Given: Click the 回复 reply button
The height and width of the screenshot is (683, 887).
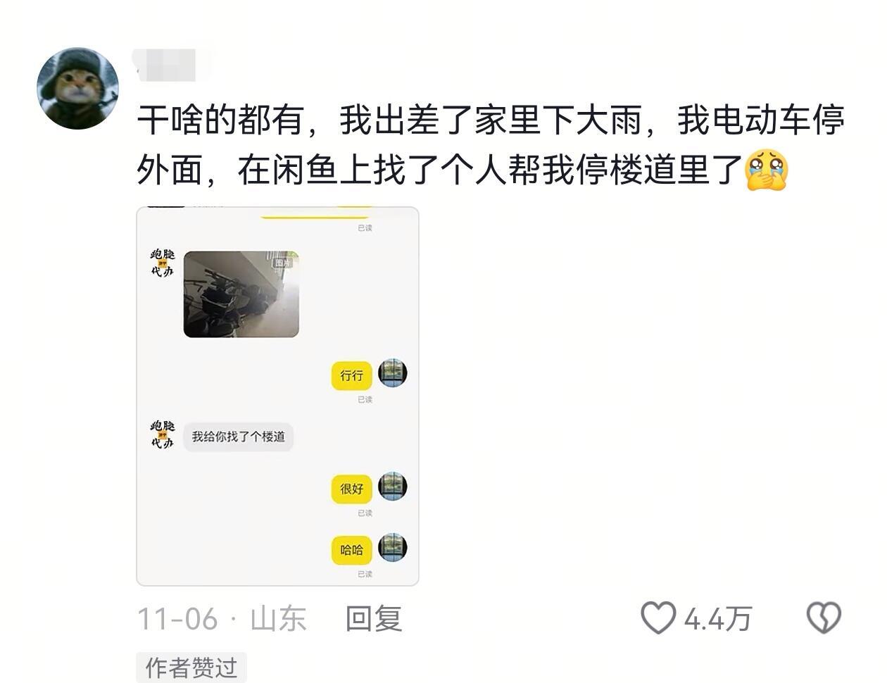Looking at the screenshot, I should coord(373,618).
